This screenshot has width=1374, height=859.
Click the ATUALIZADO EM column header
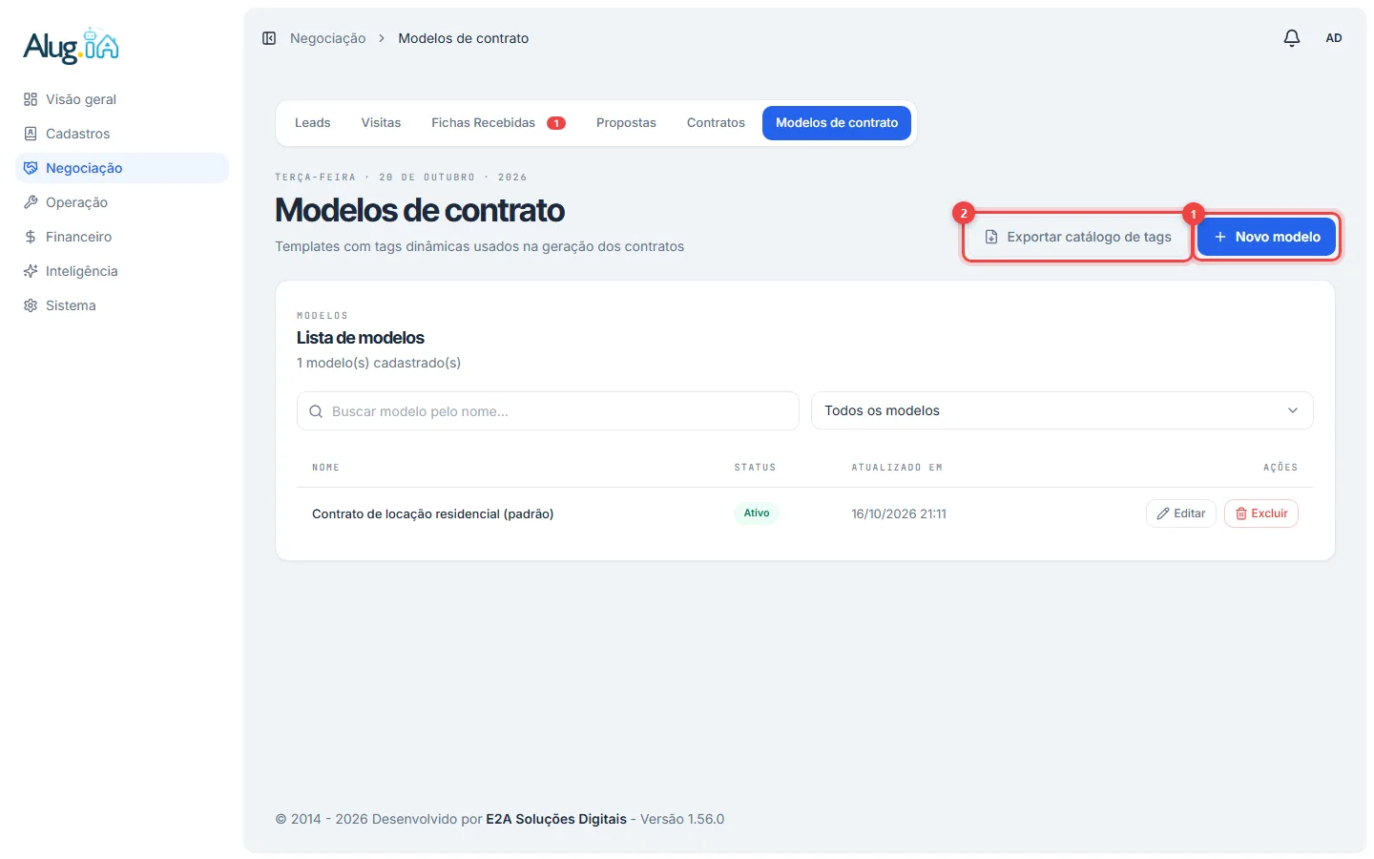click(897, 468)
